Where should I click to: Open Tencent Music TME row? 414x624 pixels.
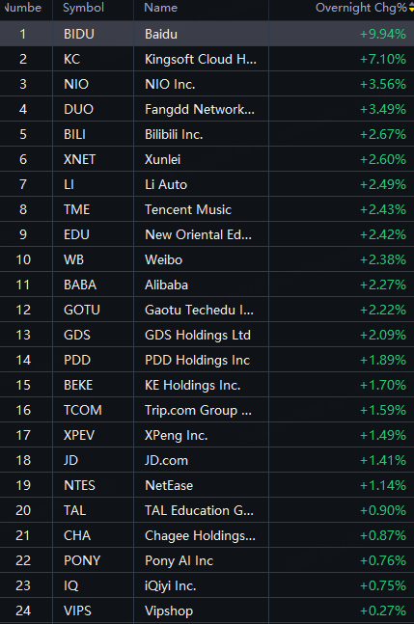[207, 209]
